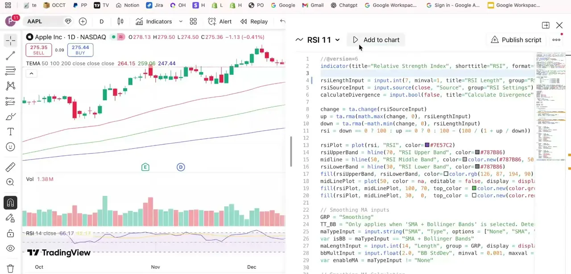Switch to the Notion browser tab

point(127,5)
